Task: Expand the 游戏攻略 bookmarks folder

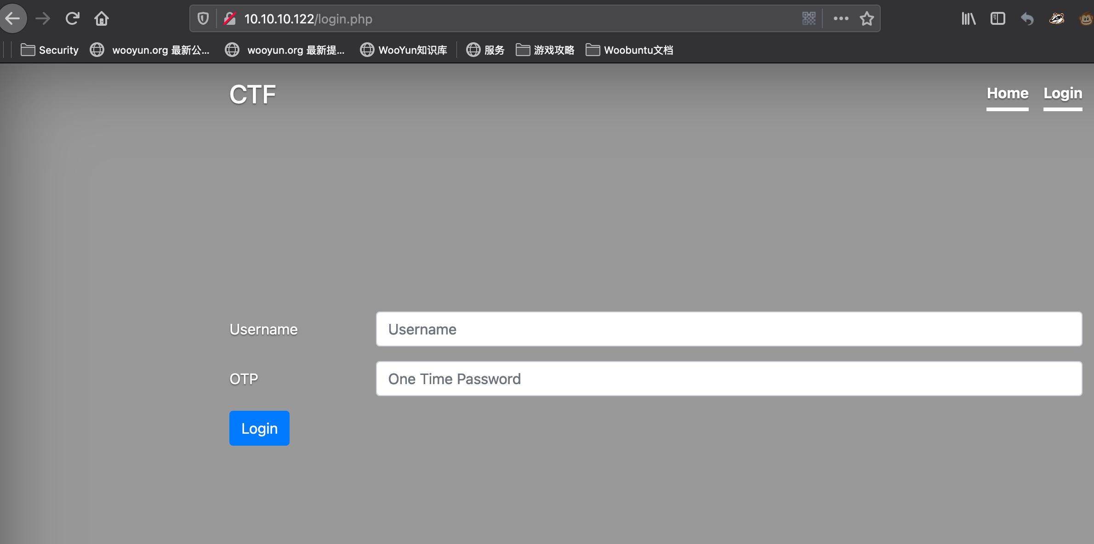Action: [x=545, y=50]
